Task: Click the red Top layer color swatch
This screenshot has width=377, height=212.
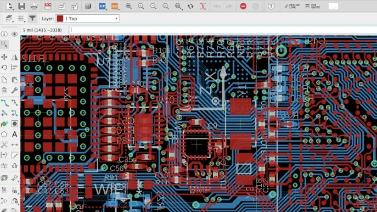Action: point(60,19)
